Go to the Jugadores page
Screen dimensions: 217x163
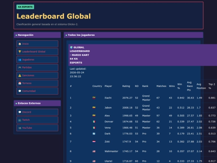coord(37,60)
